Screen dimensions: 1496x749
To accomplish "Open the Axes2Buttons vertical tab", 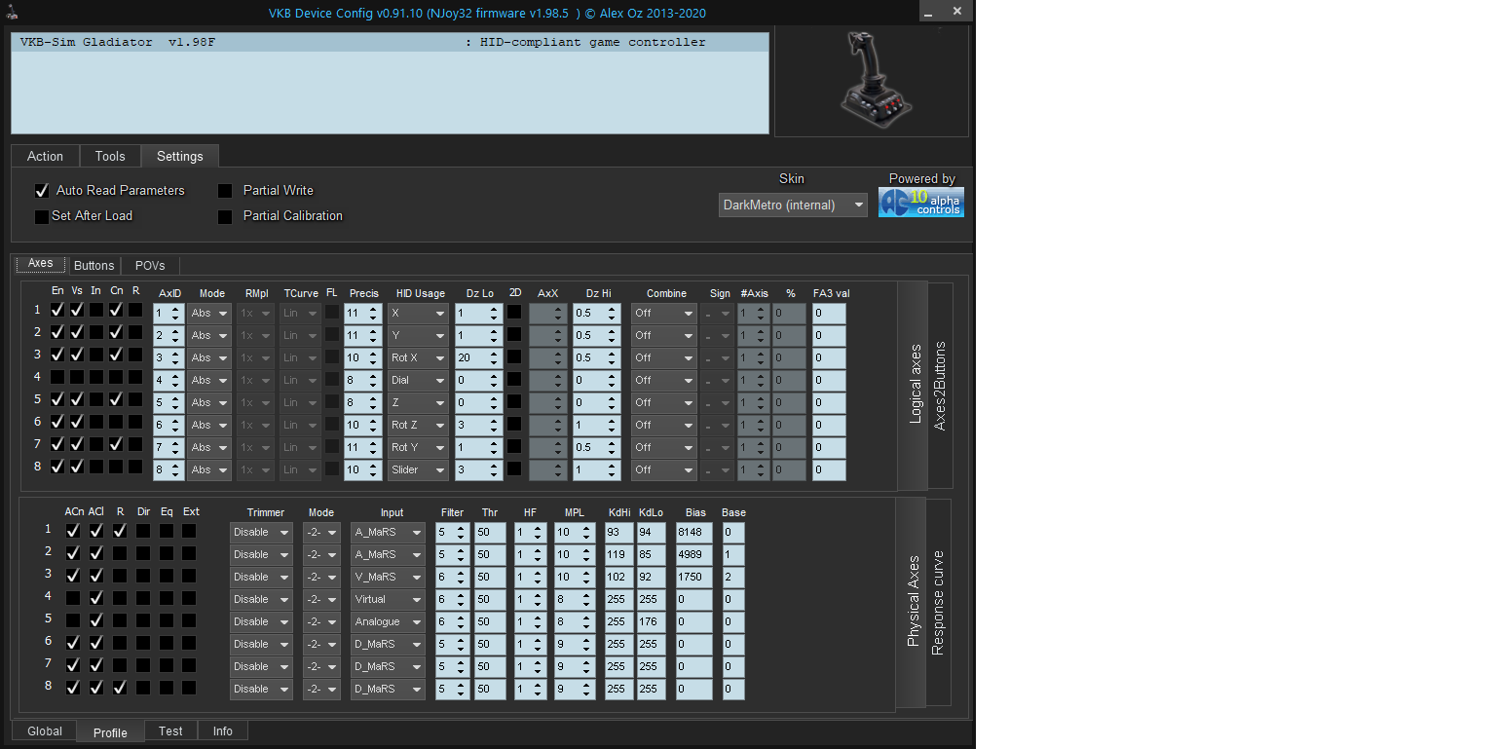I will click(940, 386).
